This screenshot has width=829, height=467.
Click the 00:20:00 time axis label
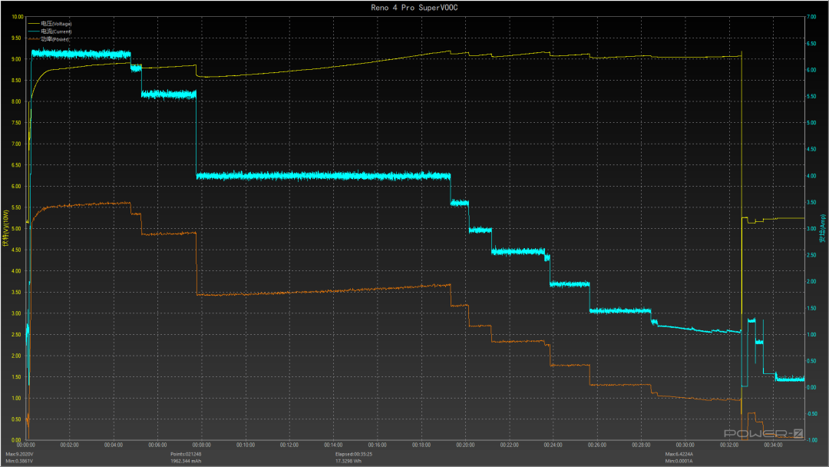point(465,445)
